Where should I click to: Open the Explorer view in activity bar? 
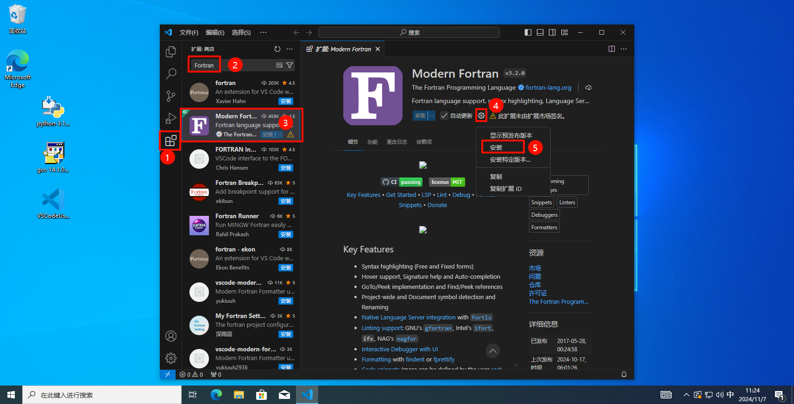[x=171, y=52]
